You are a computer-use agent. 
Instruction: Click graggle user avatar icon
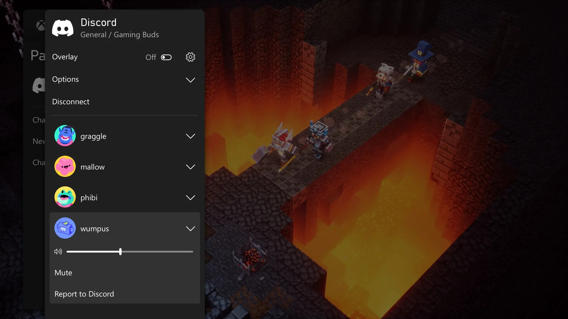point(65,136)
